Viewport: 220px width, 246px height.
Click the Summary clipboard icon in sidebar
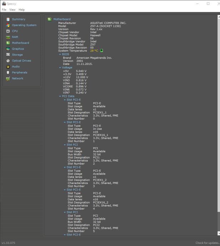tap(8, 19)
